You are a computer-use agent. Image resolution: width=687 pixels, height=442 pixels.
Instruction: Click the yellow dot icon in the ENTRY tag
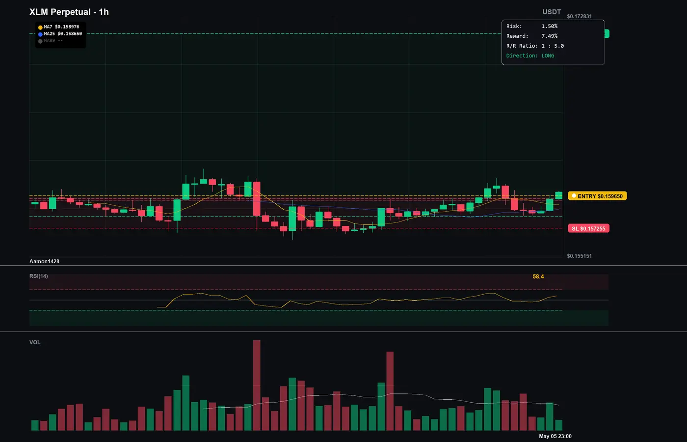[574, 196]
